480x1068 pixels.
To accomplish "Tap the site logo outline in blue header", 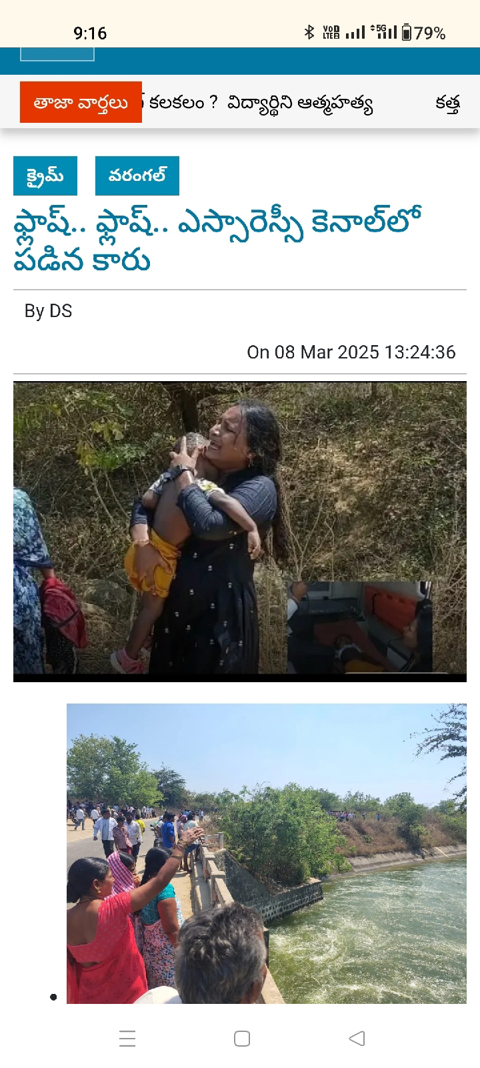I will click(x=57, y=54).
